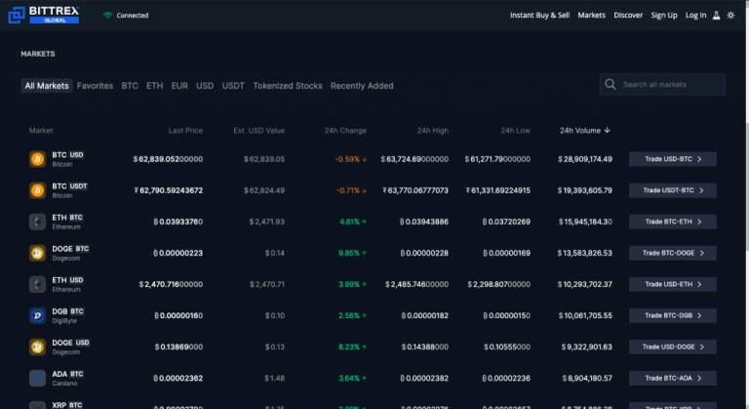749x409 pixels.
Task: Focus the Search all markets field
Action: click(x=662, y=85)
